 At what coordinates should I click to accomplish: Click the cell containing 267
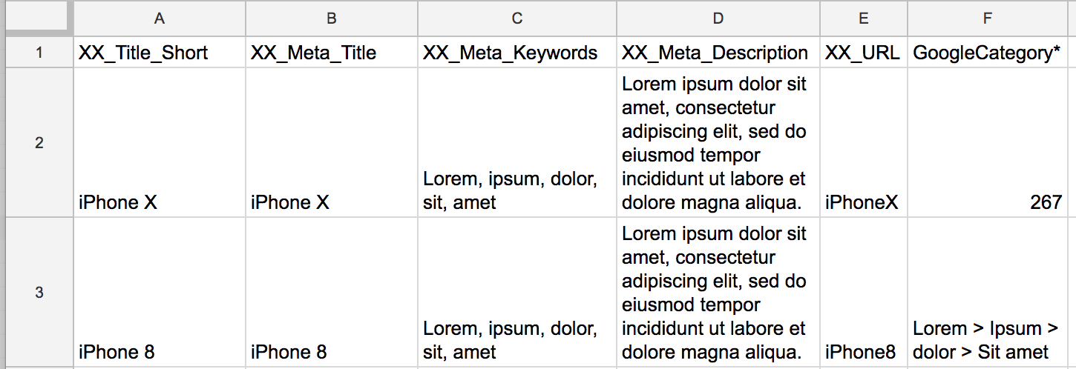pos(987,143)
